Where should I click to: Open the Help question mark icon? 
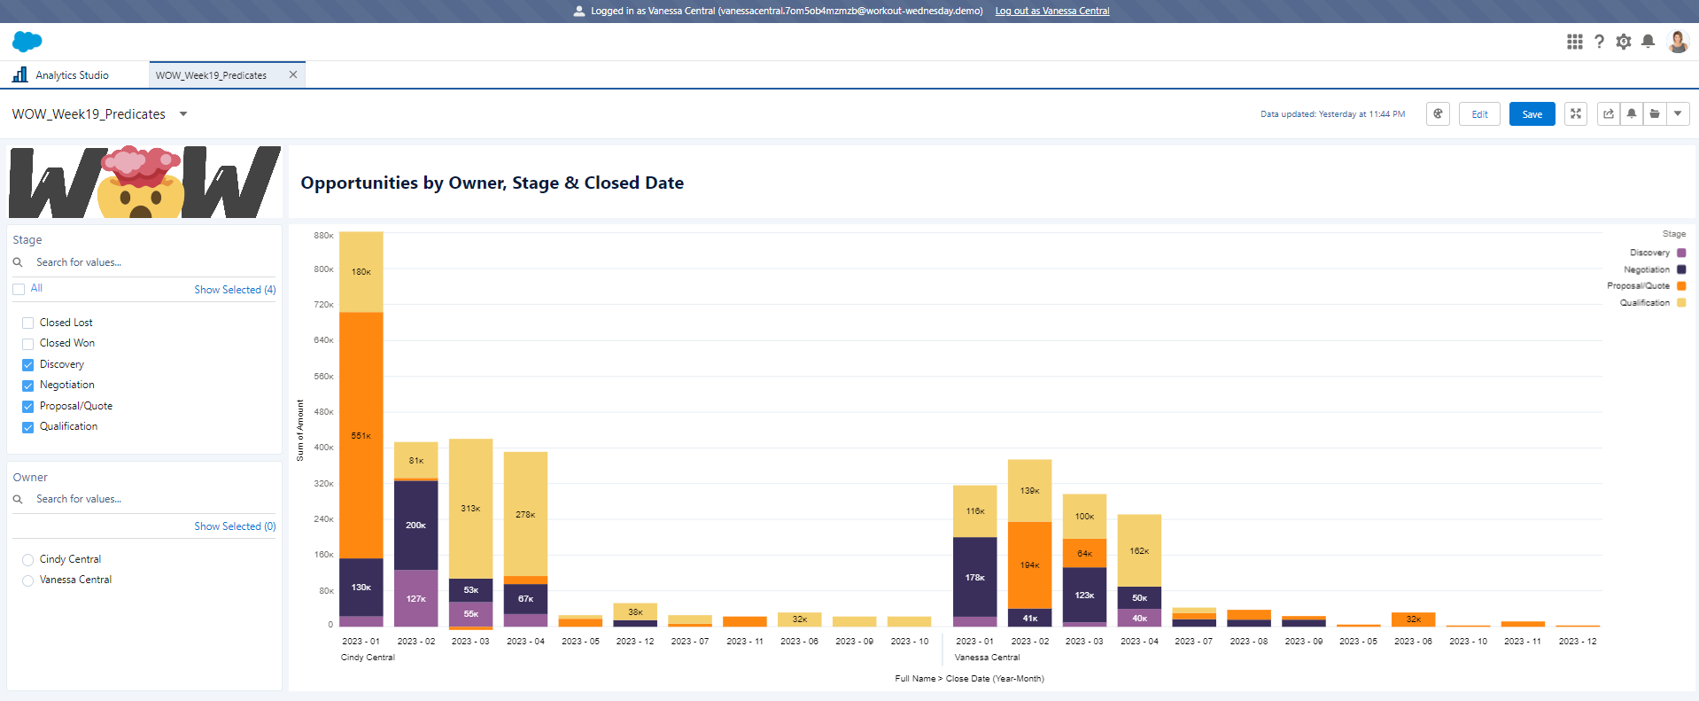1599,42
